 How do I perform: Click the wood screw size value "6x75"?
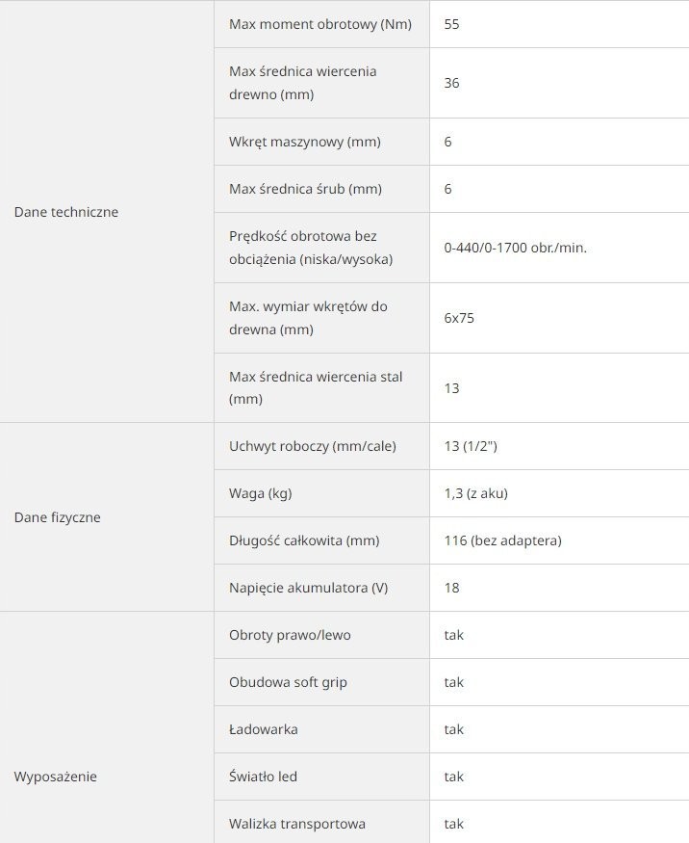click(459, 318)
